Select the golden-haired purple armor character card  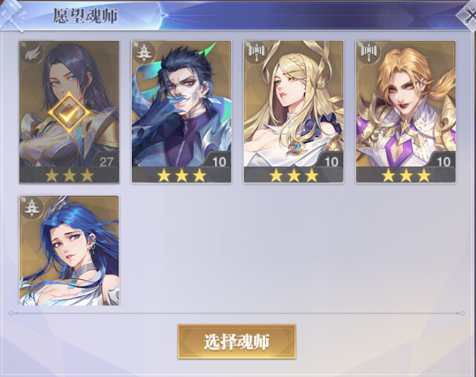click(406, 112)
